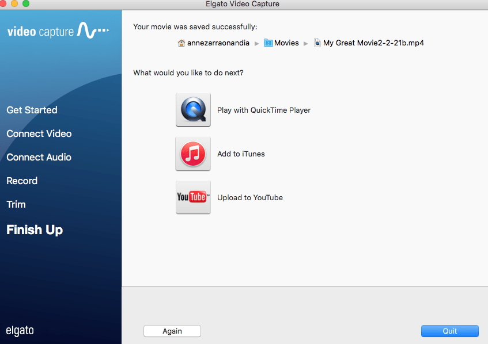Image resolution: width=488 pixels, height=344 pixels.
Task: Switch to the Trim step
Action: coord(16,204)
